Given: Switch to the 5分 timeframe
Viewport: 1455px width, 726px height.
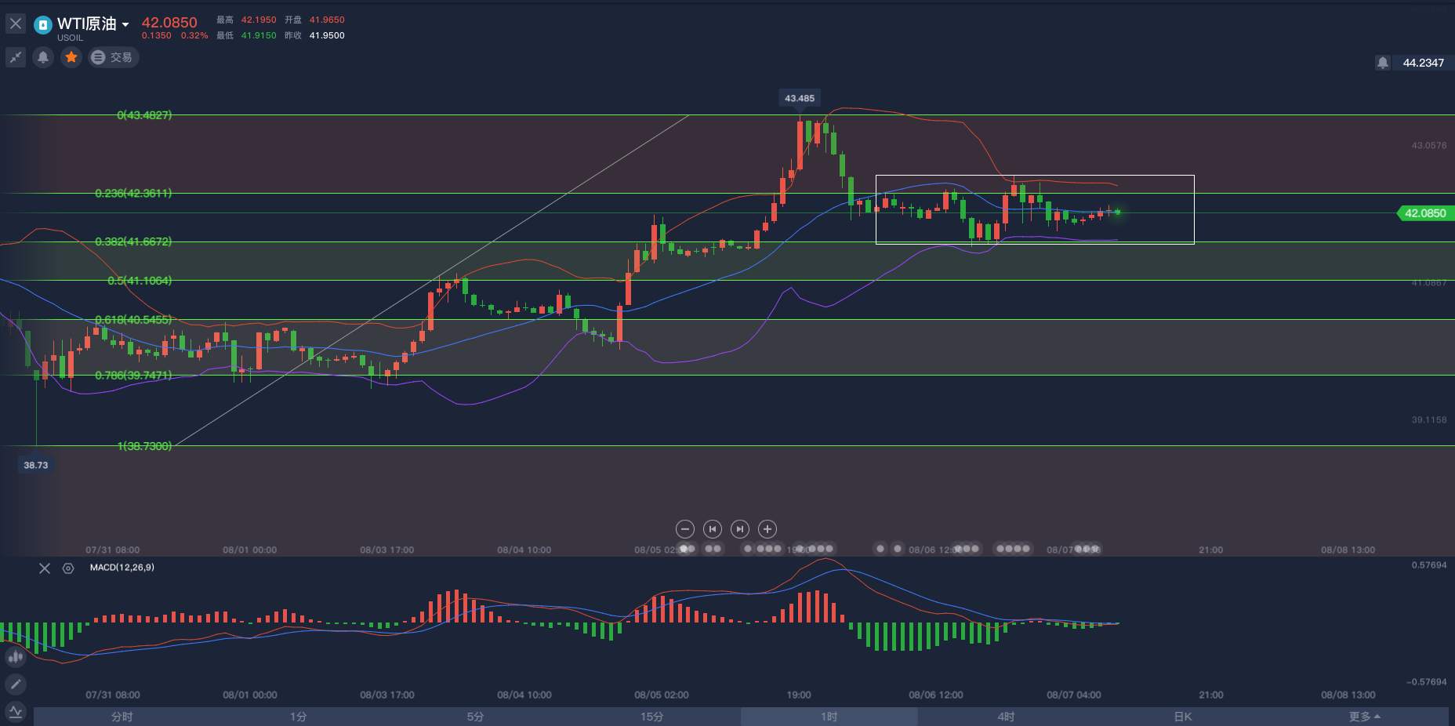Looking at the screenshot, I should pyautogui.click(x=475, y=717).
